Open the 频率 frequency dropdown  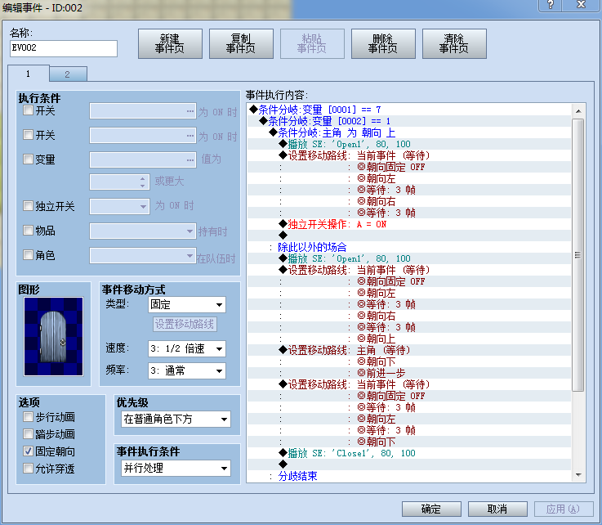pos(187,371)
